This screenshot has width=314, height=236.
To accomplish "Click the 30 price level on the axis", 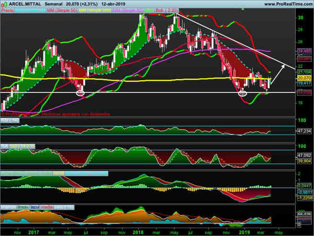I will coord(300,18).
